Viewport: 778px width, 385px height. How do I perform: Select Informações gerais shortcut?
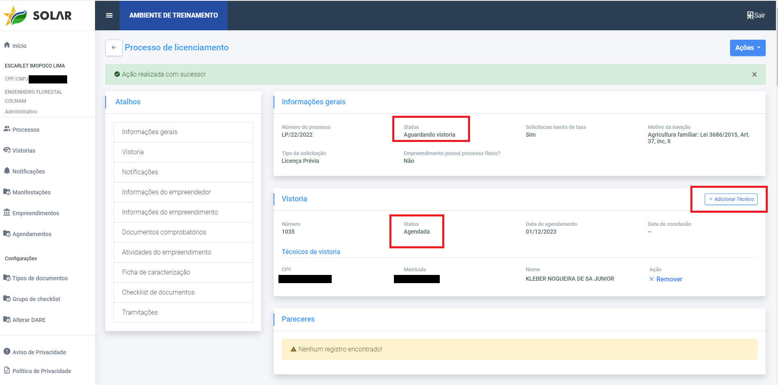coord(183,132)
